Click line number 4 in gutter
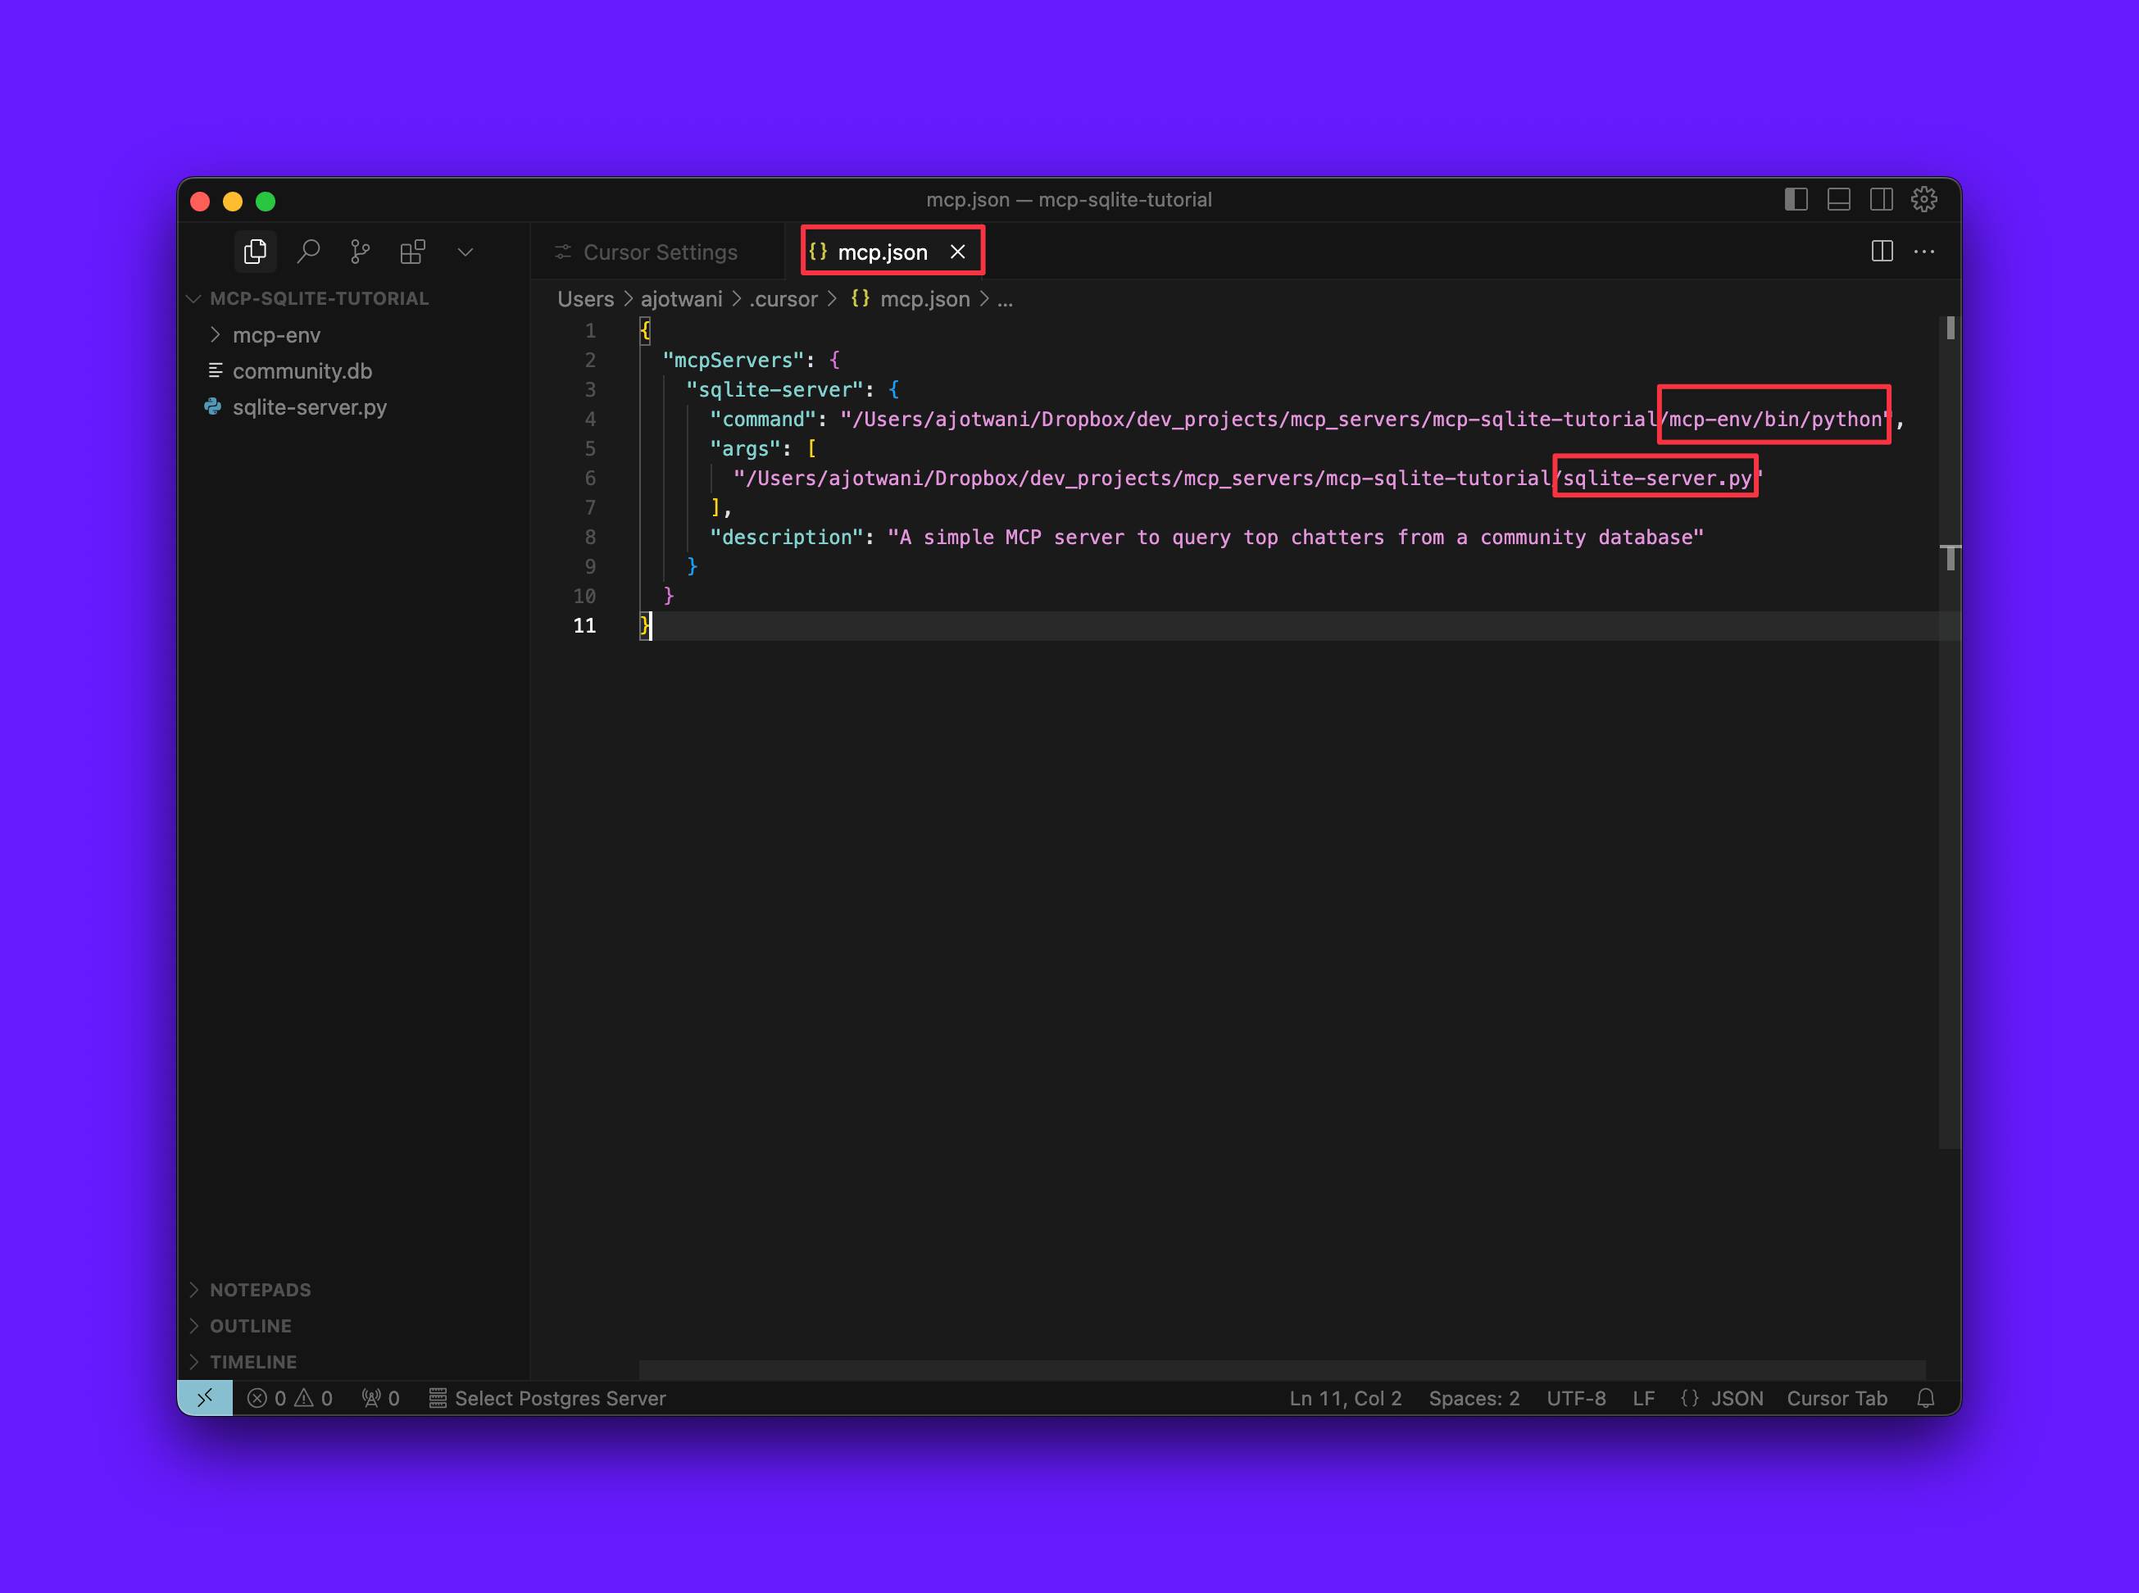This screenshot has width=2139, height=1593. coord(589,420)
